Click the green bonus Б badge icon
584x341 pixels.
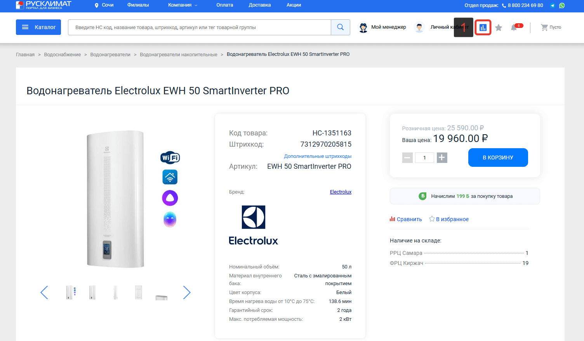422,196
